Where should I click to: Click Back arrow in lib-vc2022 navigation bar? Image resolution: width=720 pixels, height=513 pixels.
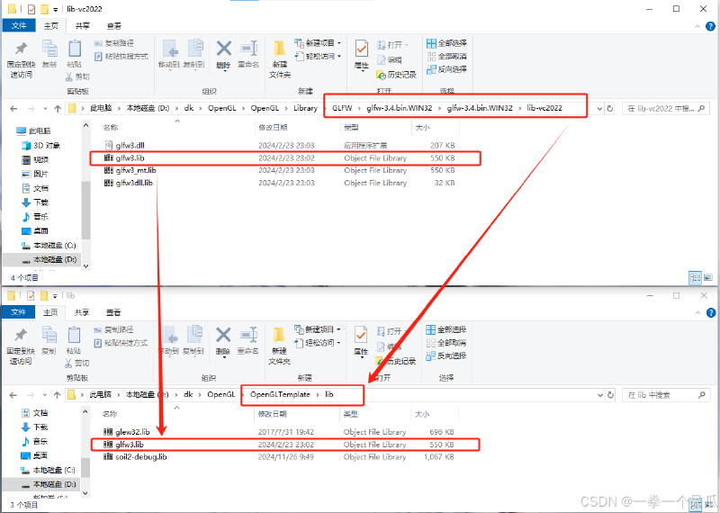(x=13, y=109)
